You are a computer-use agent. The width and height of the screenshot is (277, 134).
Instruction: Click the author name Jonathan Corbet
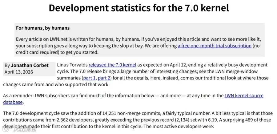tap(30, 65)
